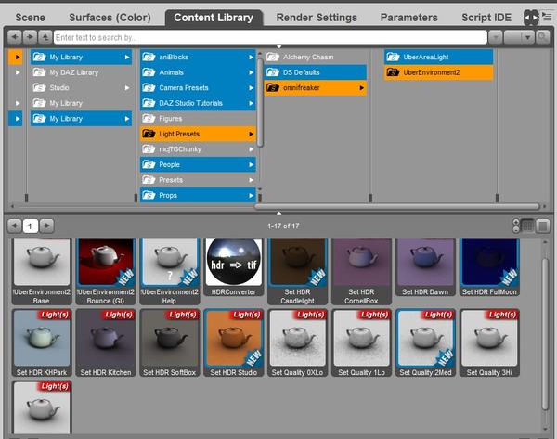Open the Render Settings tab
Screen dimensions: 557x439
317,18
